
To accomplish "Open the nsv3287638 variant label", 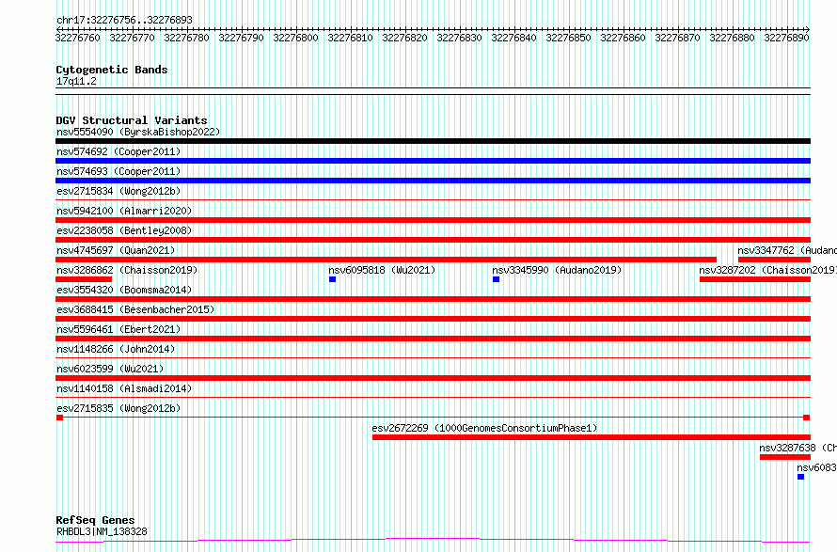I will [798, 448].
